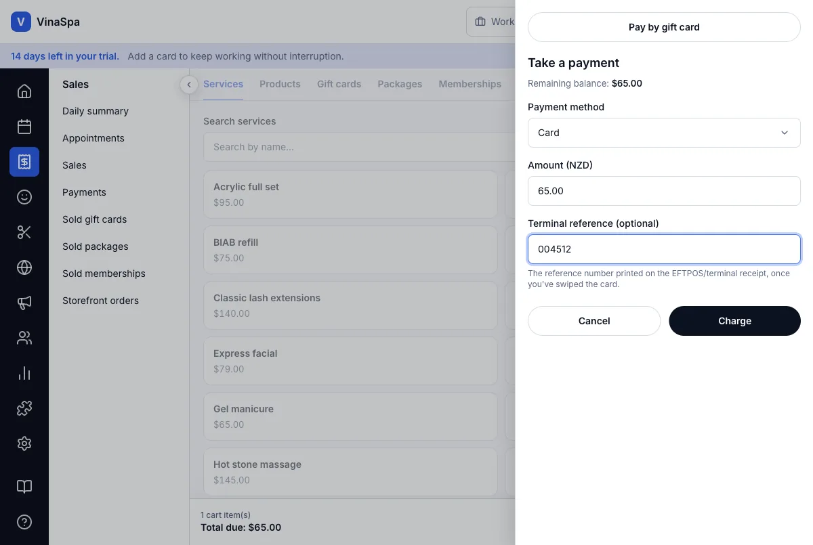Click the Remaining balance $65.00 text
Screen dimensions: 813x545
[x=585, y=84]
